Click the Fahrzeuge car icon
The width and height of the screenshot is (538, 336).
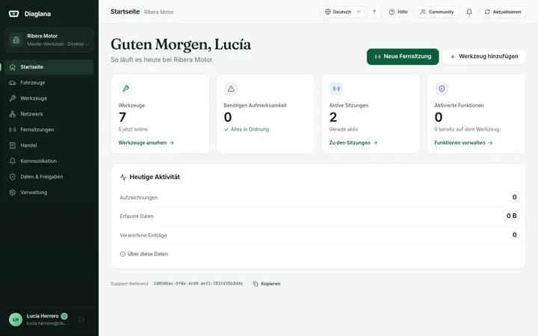pos(13,83)
